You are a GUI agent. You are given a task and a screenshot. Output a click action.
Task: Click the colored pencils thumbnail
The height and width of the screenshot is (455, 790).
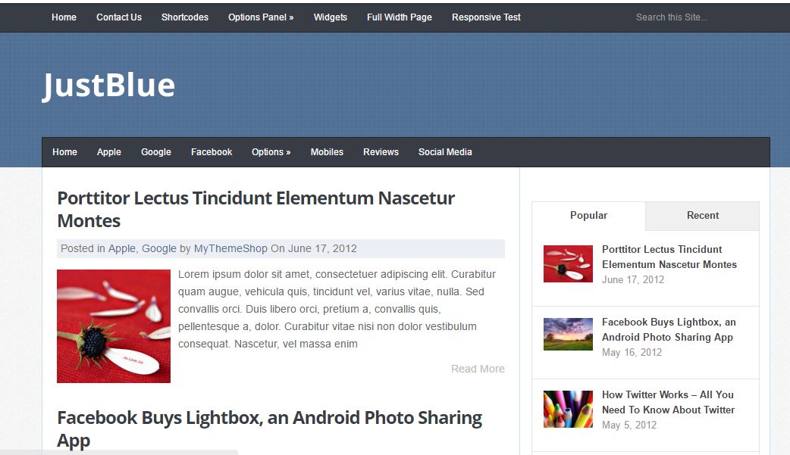(568, 409)
